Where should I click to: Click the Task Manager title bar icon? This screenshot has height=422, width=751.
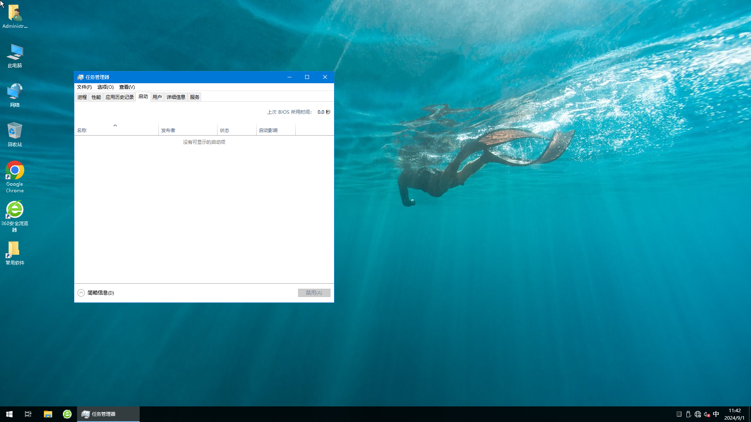81,77
